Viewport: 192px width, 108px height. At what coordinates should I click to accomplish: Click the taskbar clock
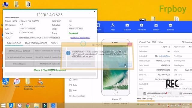(186, 106)
